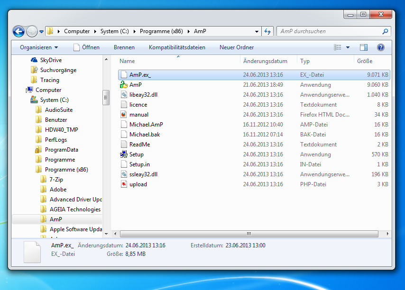
Task: Click the horizontal scrollbar thumb in file list
Action: tap(249, 234)
